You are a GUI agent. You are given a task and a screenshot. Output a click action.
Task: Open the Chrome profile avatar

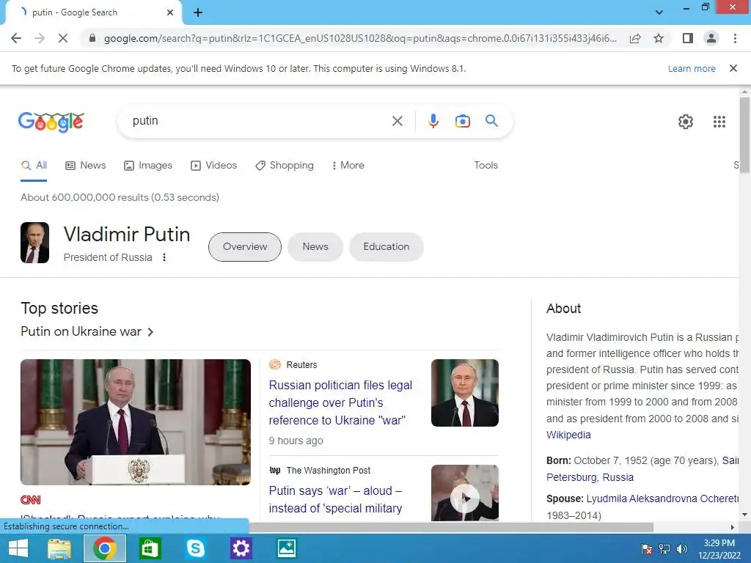coord(711,38)
